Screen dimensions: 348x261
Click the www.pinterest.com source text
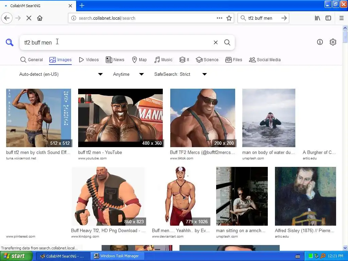coord(21,237)
